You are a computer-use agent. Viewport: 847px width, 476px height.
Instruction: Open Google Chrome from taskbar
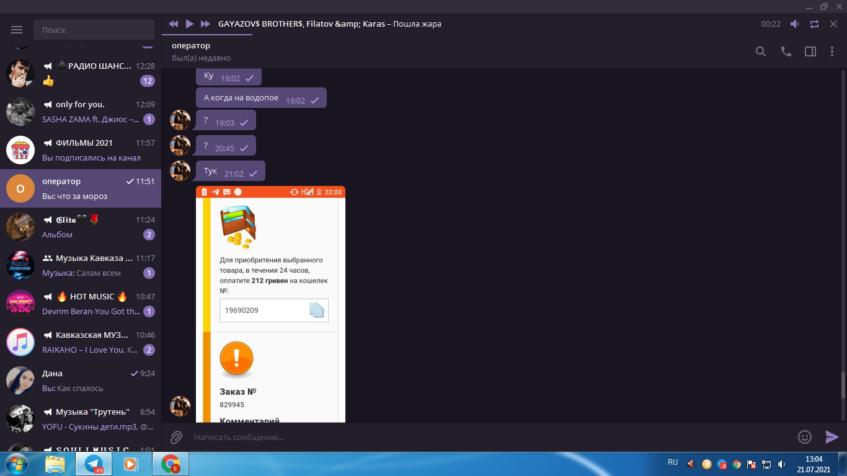tap(171, 464)
